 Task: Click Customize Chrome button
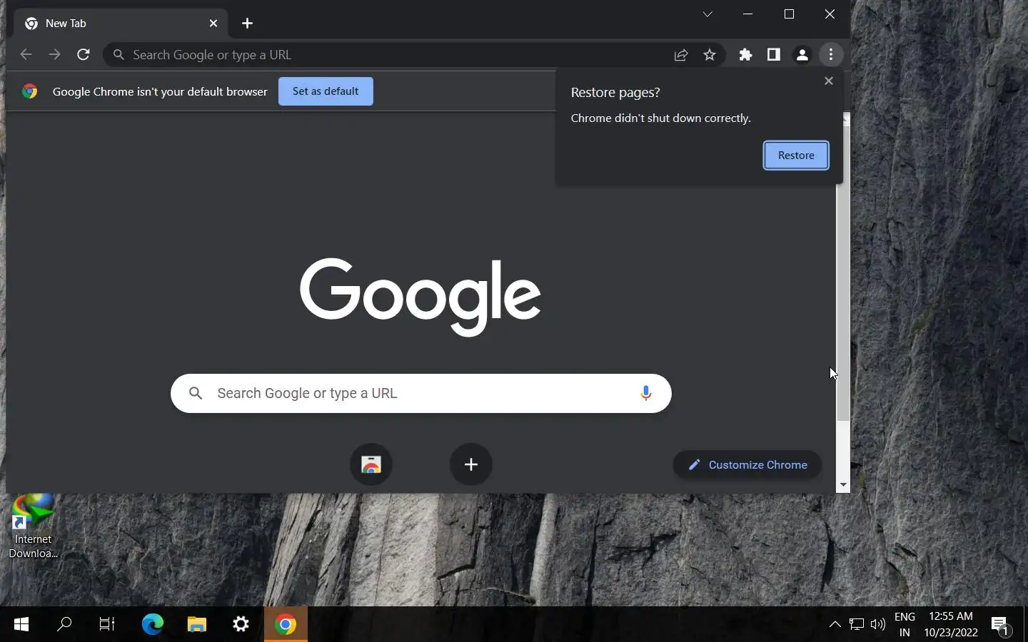(747, 465)
